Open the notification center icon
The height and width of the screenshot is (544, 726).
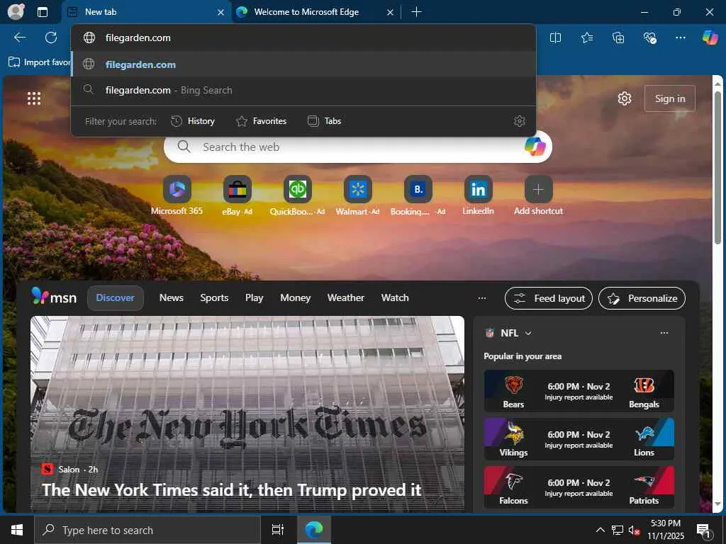click(703, 530)
